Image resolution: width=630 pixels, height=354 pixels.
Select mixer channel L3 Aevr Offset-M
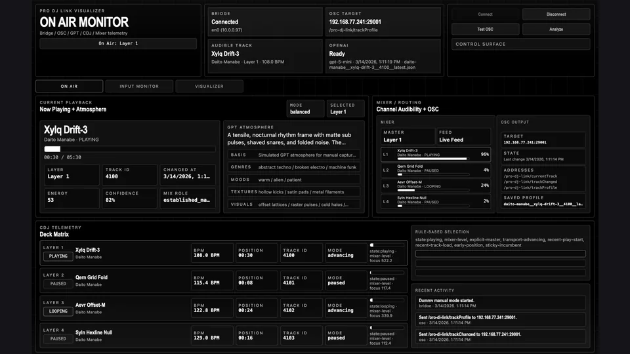(436, 186)
